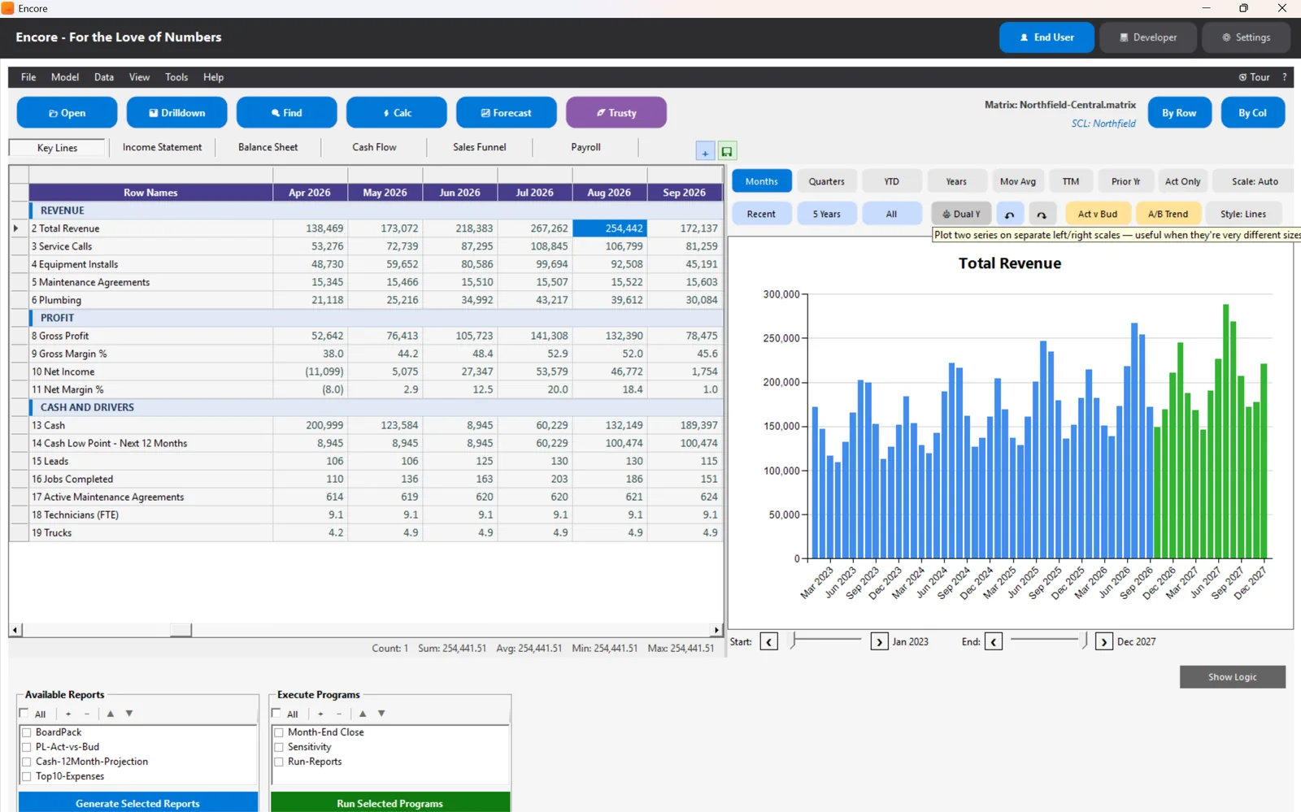1301x812 pixels.
Task: Step End date forward arrow
Action: [x=1104, y=641]
